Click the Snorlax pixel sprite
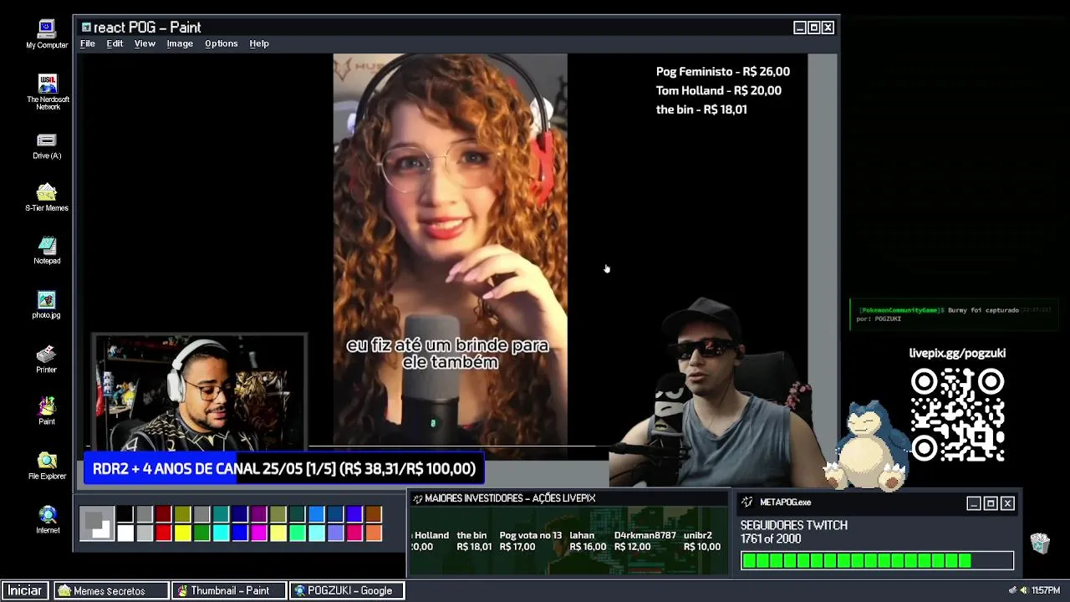The image size is (1070, 602). coord(867,446)
